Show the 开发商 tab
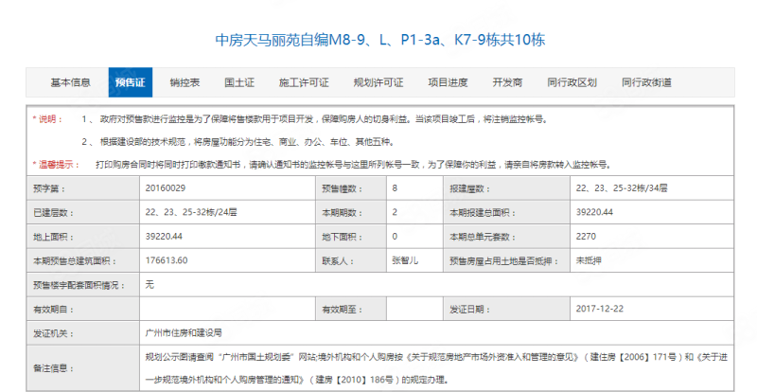 (507, 82)
